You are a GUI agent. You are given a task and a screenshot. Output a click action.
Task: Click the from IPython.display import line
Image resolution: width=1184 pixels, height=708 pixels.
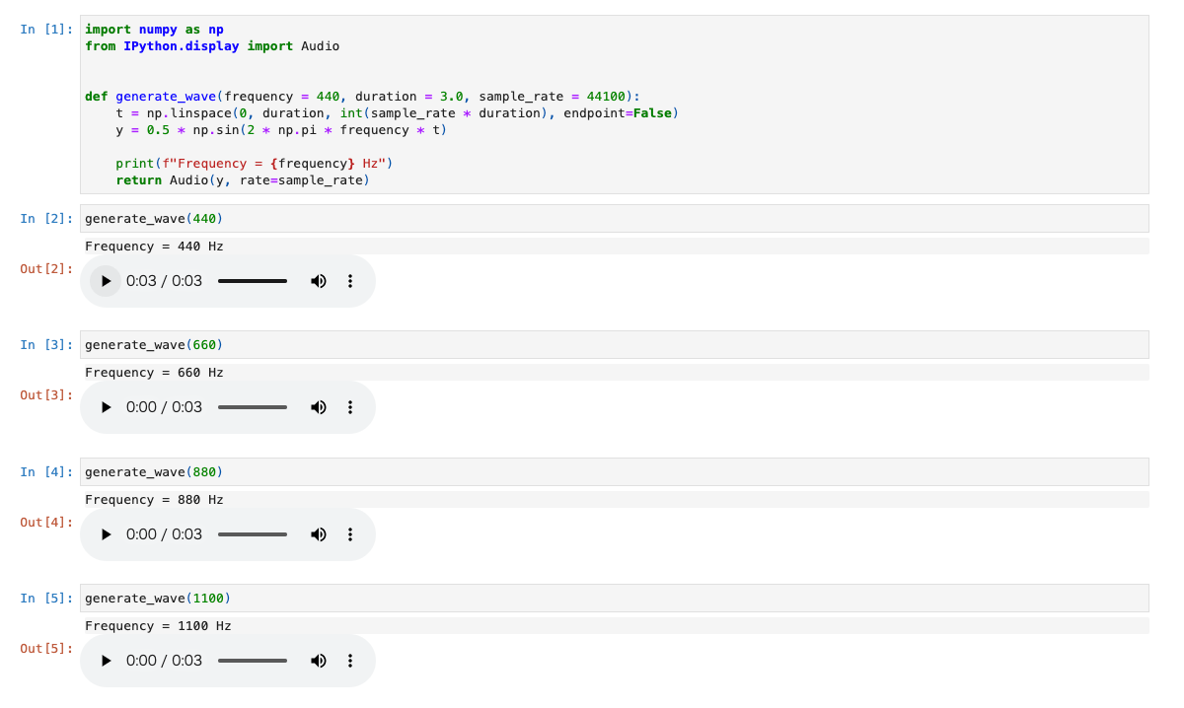(x=212, y=46)
